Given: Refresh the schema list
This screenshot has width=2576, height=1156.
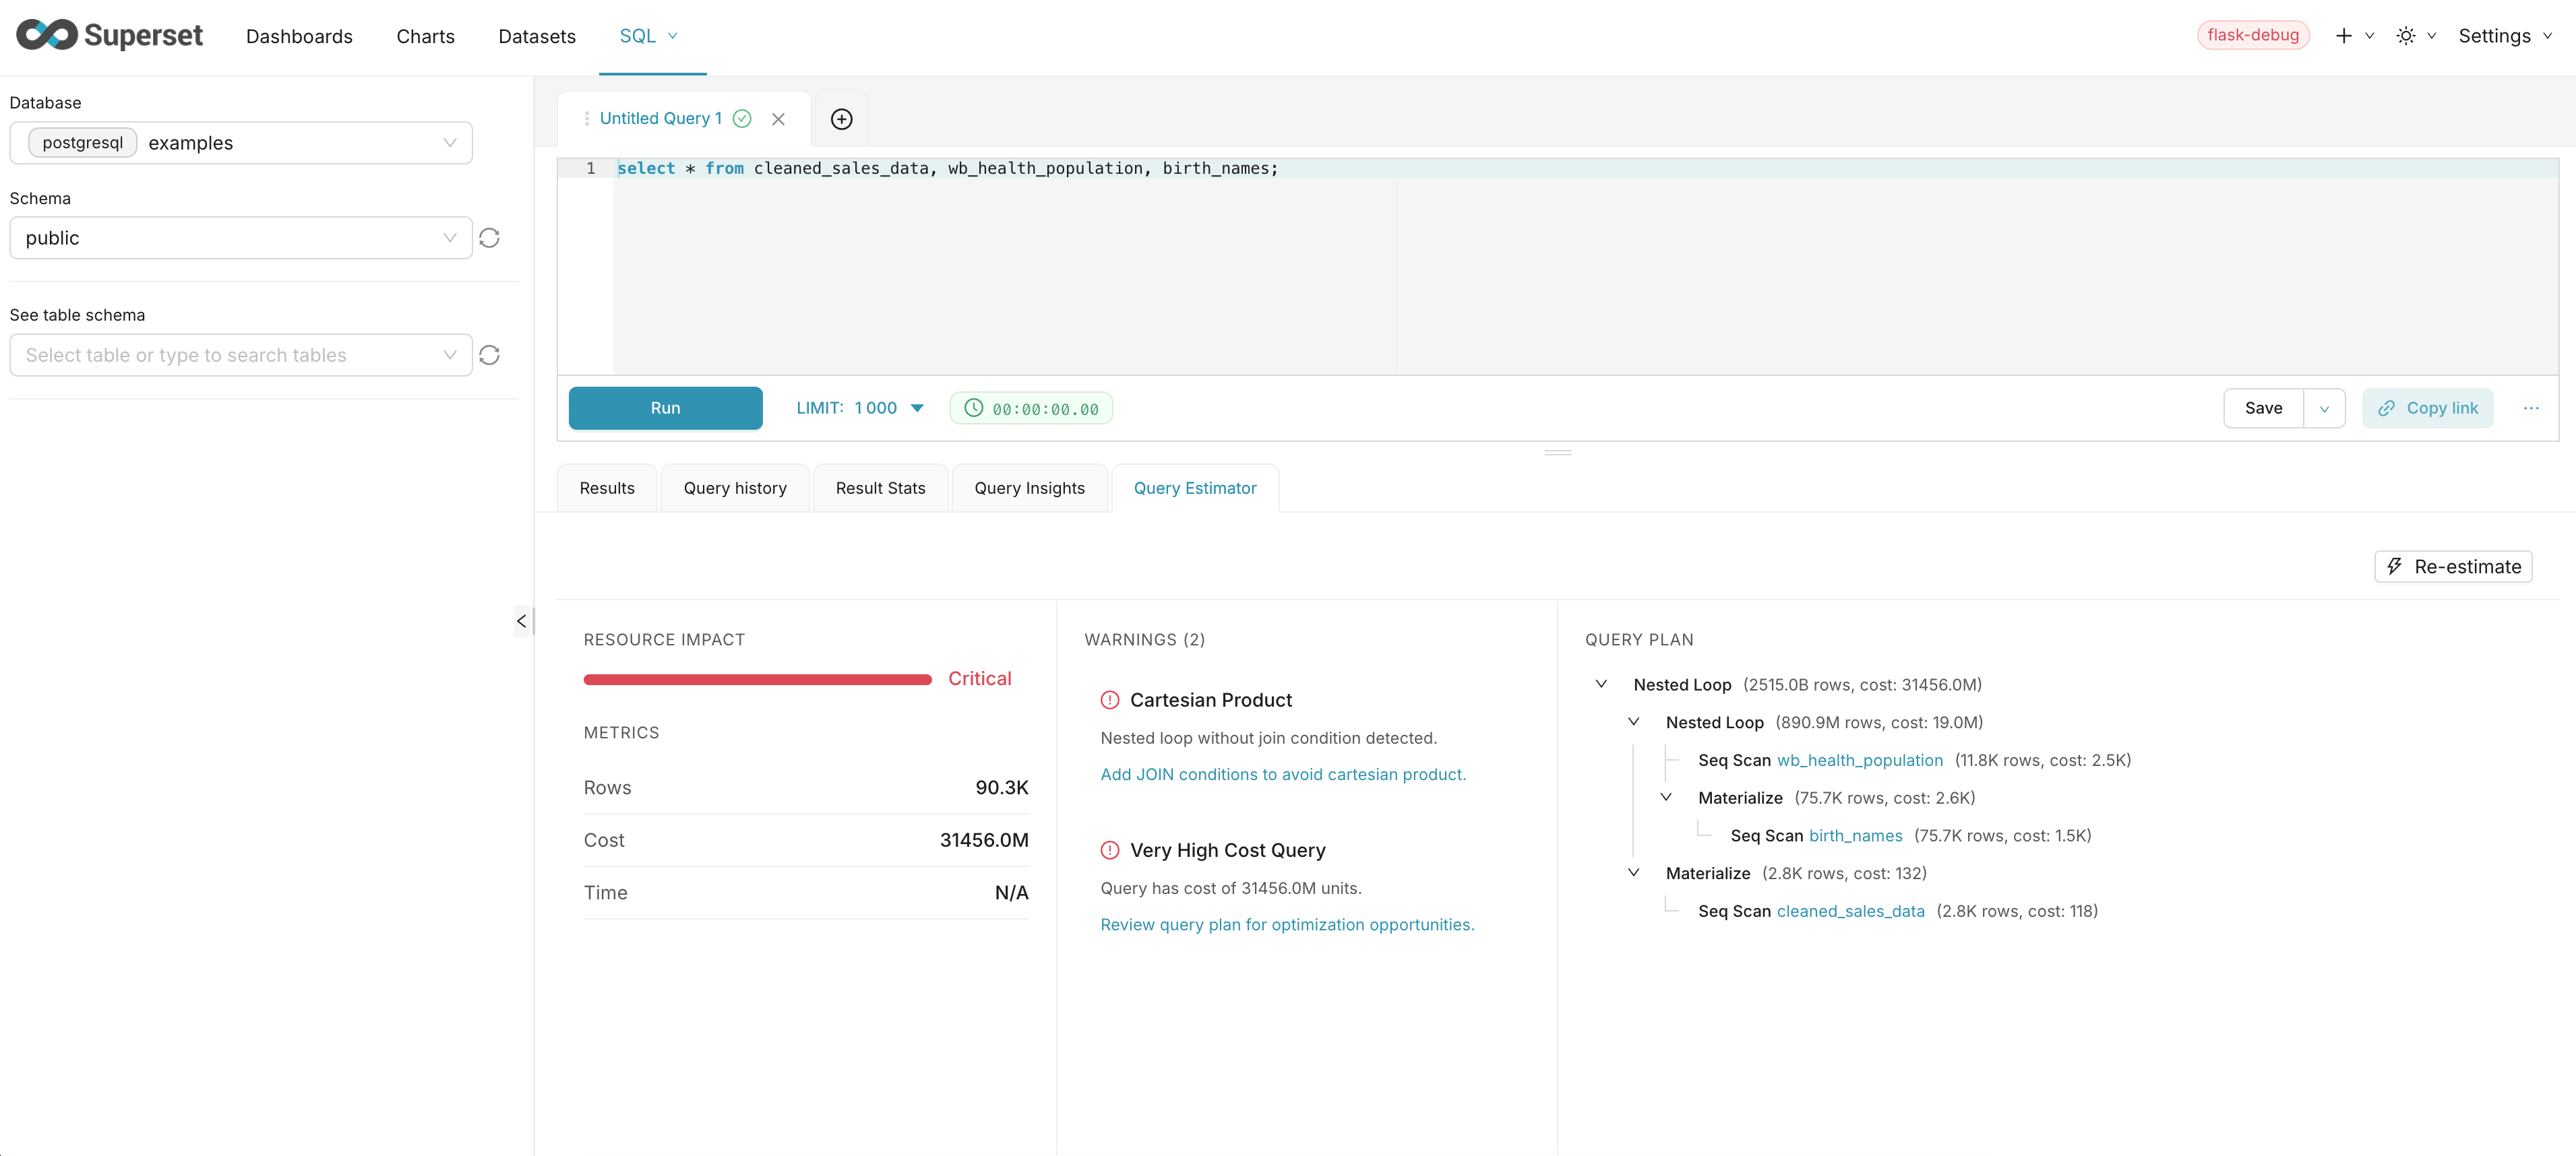Looking at the screenshot, I should point(489,238).
